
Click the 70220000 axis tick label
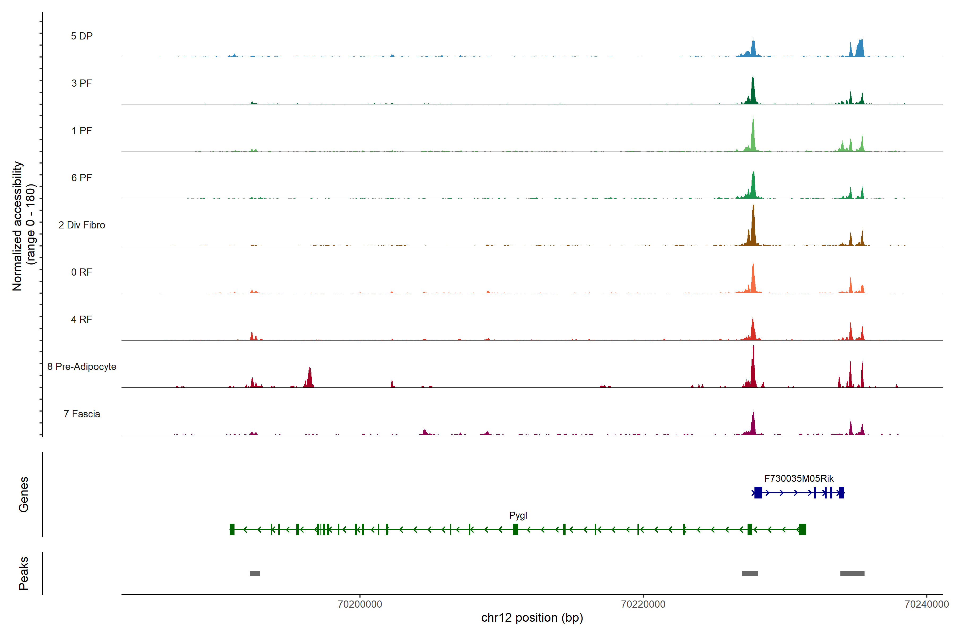[643, 604]
